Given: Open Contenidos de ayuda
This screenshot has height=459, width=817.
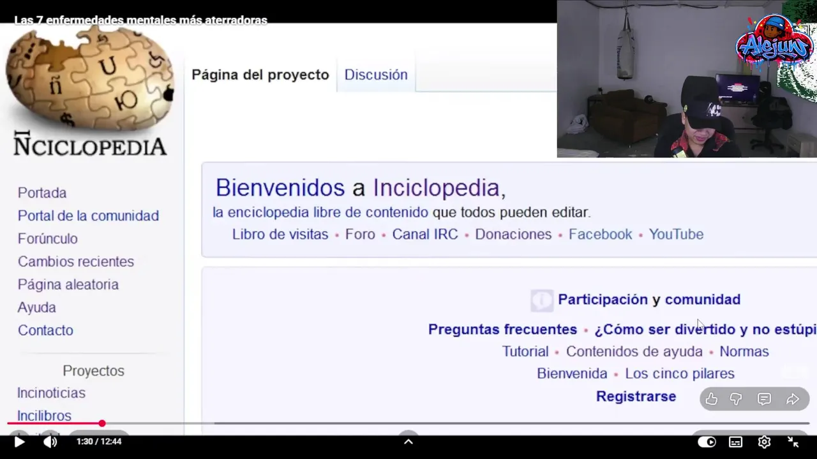Looking at the screenshot, I should 634,351.
